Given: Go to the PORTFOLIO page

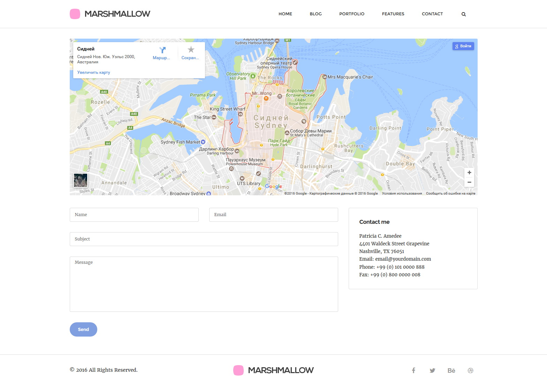Looking at the screenshot, I should click(x=352, y=14).
